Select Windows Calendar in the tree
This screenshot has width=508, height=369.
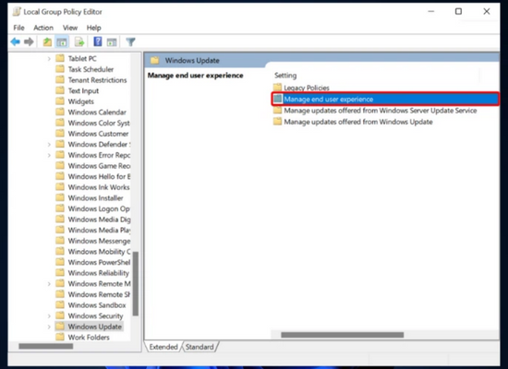coord(97,112)
